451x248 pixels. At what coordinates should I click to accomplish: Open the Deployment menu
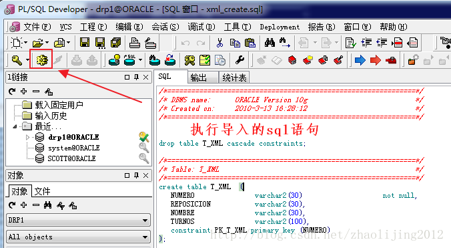pyautogui.click(x=280, y=27)
